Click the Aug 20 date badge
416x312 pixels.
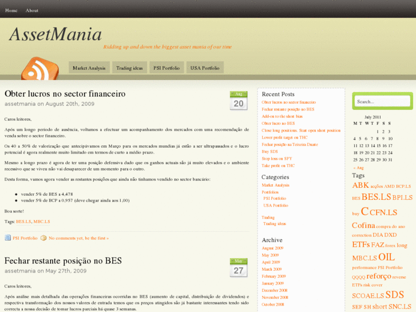pos(239,101)
